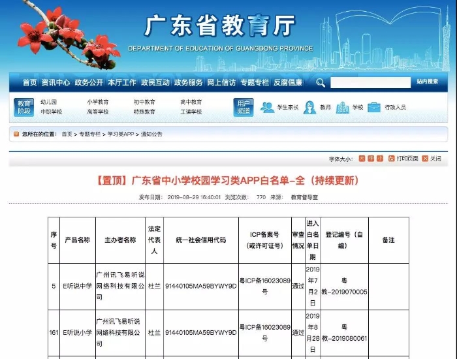This screenshot has width=457, height=359.
Task: Click the row number 161 cell
Action: pyautogui.click(x=54, y=333)
